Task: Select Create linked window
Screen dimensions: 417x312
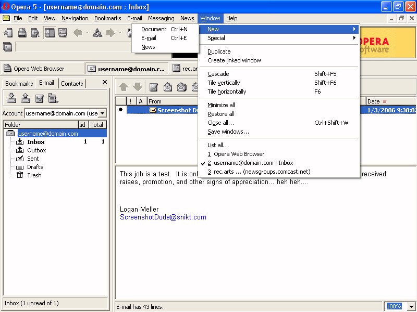Action: [279, 60]
